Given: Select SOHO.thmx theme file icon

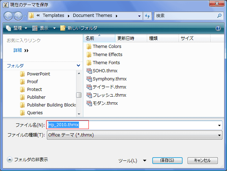Looking at the screenshot, I should click(89, 71).
